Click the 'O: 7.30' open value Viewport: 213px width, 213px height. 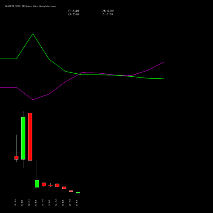pyautogui.click(x=74, y=14)
